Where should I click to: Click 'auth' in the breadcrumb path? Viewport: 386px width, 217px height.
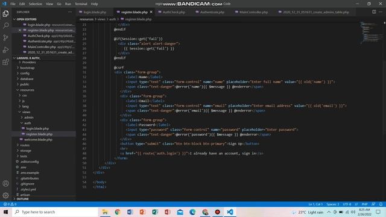point(112,19)
